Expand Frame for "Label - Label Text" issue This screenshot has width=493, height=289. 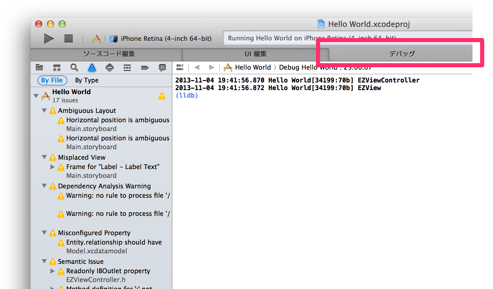point(52,167)
